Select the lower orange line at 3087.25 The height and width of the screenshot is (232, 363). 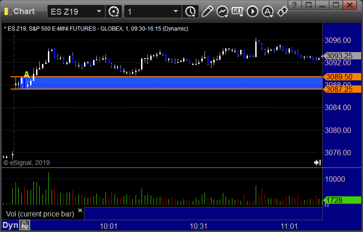point(166,89)
